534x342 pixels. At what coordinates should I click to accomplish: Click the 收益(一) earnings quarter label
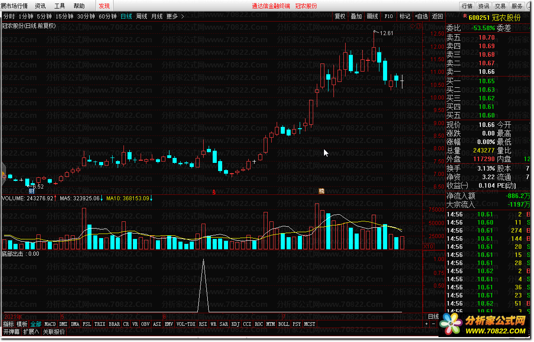(x=457, y=185)
